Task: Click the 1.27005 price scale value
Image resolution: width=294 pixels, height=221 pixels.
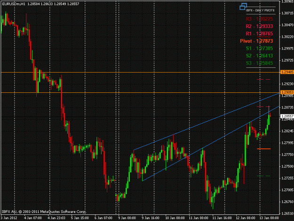Action: point(287,190)
